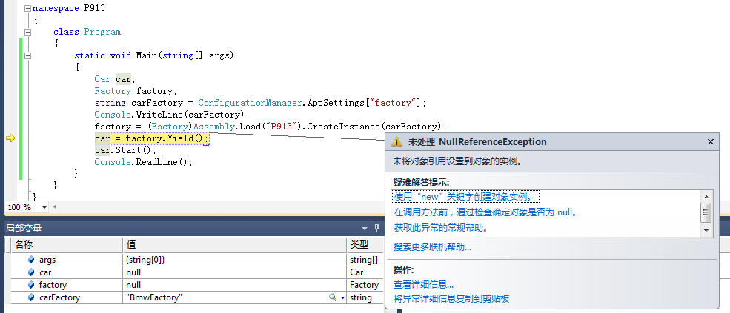730x313 pixels.
Task: Copy exception details to the clipboard
Action: pos(451,298)
